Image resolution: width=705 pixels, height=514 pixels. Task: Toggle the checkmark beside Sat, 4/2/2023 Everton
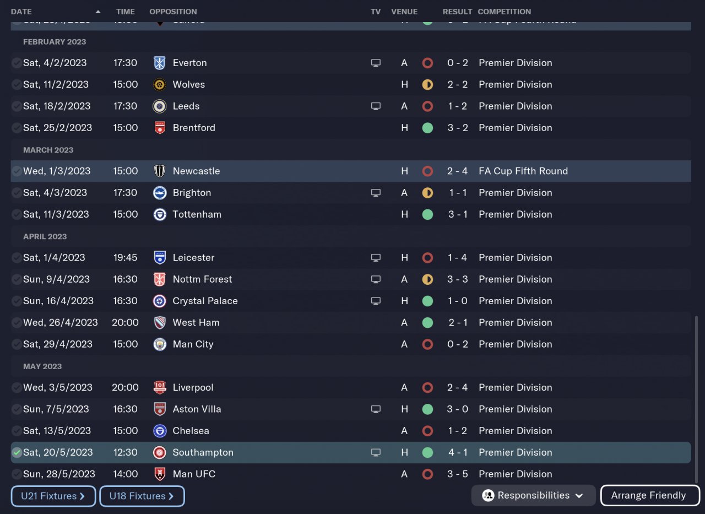click(17, 63)
